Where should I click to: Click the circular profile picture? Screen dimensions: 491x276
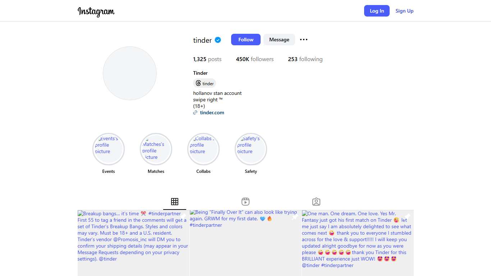pyautogui.click(x=130, y=73)
